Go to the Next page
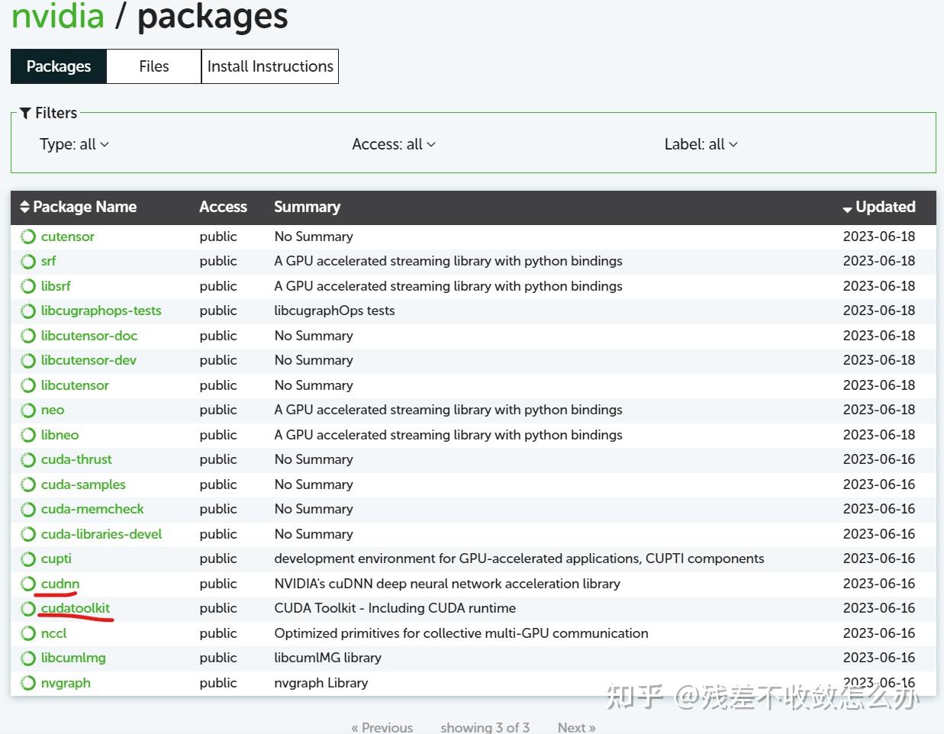Screen dimensions: 944x734 click(x=576, y=727)
